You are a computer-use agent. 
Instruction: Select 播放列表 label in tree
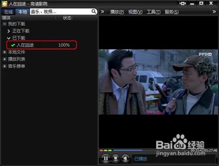(17, 59)
